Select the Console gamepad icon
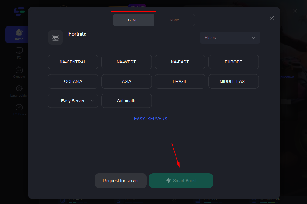Image resolution: width=307 pixels, height=204 pixels. tap(19, 70)
